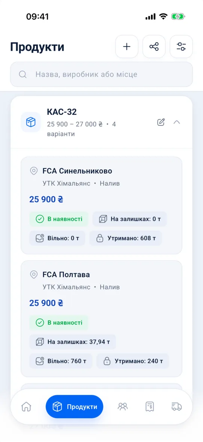The image size is (203, 442).
Task: Focus the product search field
Action: pyautogui.click(x=101, y=75)
